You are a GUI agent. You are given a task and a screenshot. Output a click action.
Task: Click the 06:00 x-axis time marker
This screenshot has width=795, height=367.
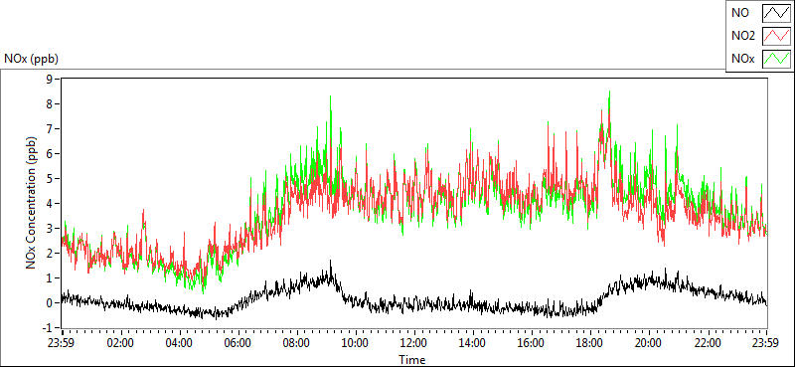[238, 342]
